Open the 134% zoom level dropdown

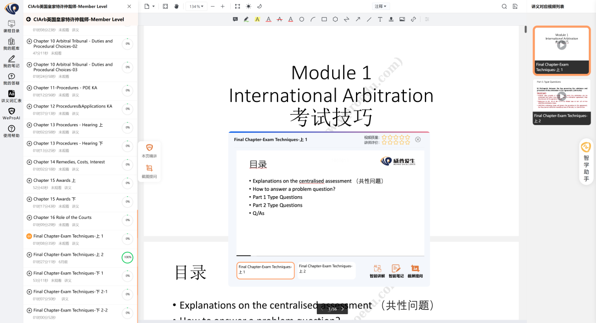(x=196, y=7)
